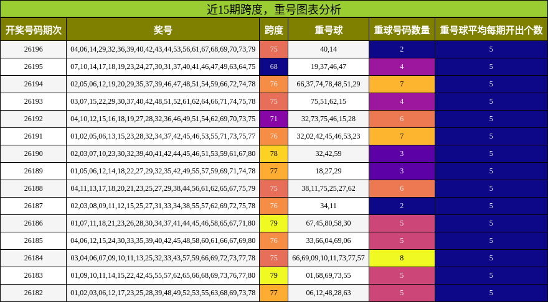Select the '奖号' column header
This screenshot has height=302, width=548.
tap(163, 30)
